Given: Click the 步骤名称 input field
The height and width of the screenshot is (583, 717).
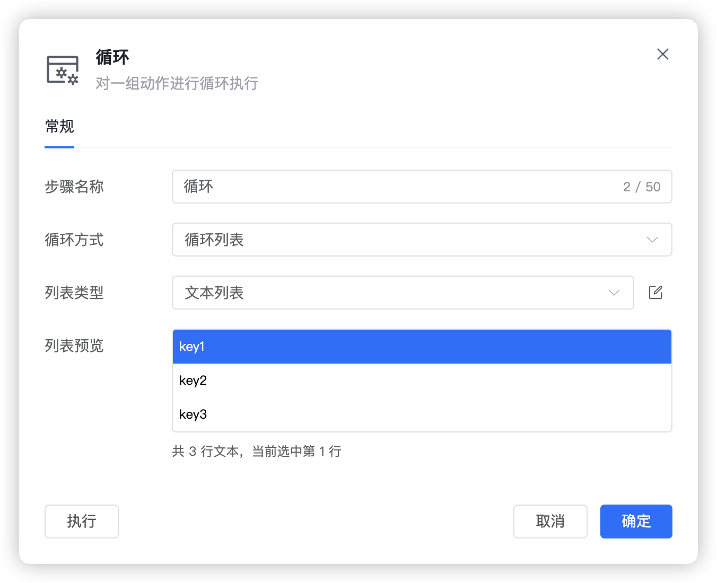Looking at the screenshot, I should tap(422, 187).
